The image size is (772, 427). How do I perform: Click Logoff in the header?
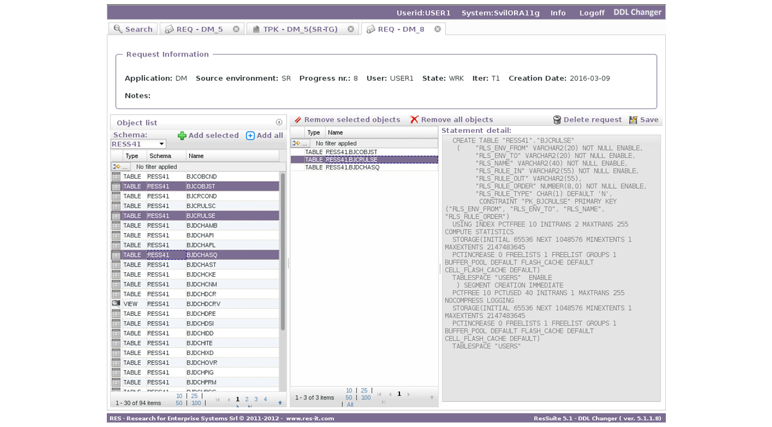point(591,13)
